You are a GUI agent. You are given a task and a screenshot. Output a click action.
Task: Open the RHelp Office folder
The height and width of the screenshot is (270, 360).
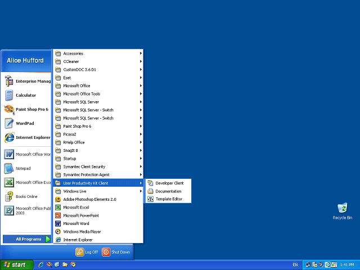point(98,142)
